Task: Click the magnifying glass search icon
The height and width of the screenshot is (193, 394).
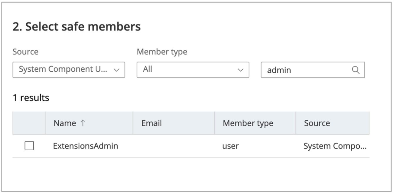Action: [355, 70]
